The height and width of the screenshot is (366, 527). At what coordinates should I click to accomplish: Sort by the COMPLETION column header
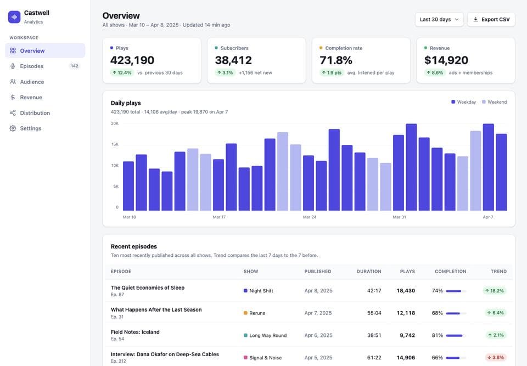[450, 271]
